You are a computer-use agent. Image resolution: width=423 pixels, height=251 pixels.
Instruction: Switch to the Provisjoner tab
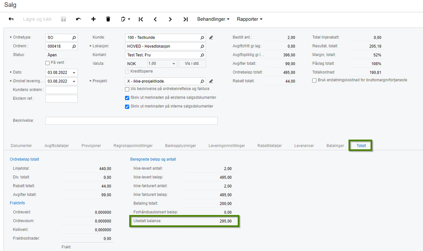91,146
